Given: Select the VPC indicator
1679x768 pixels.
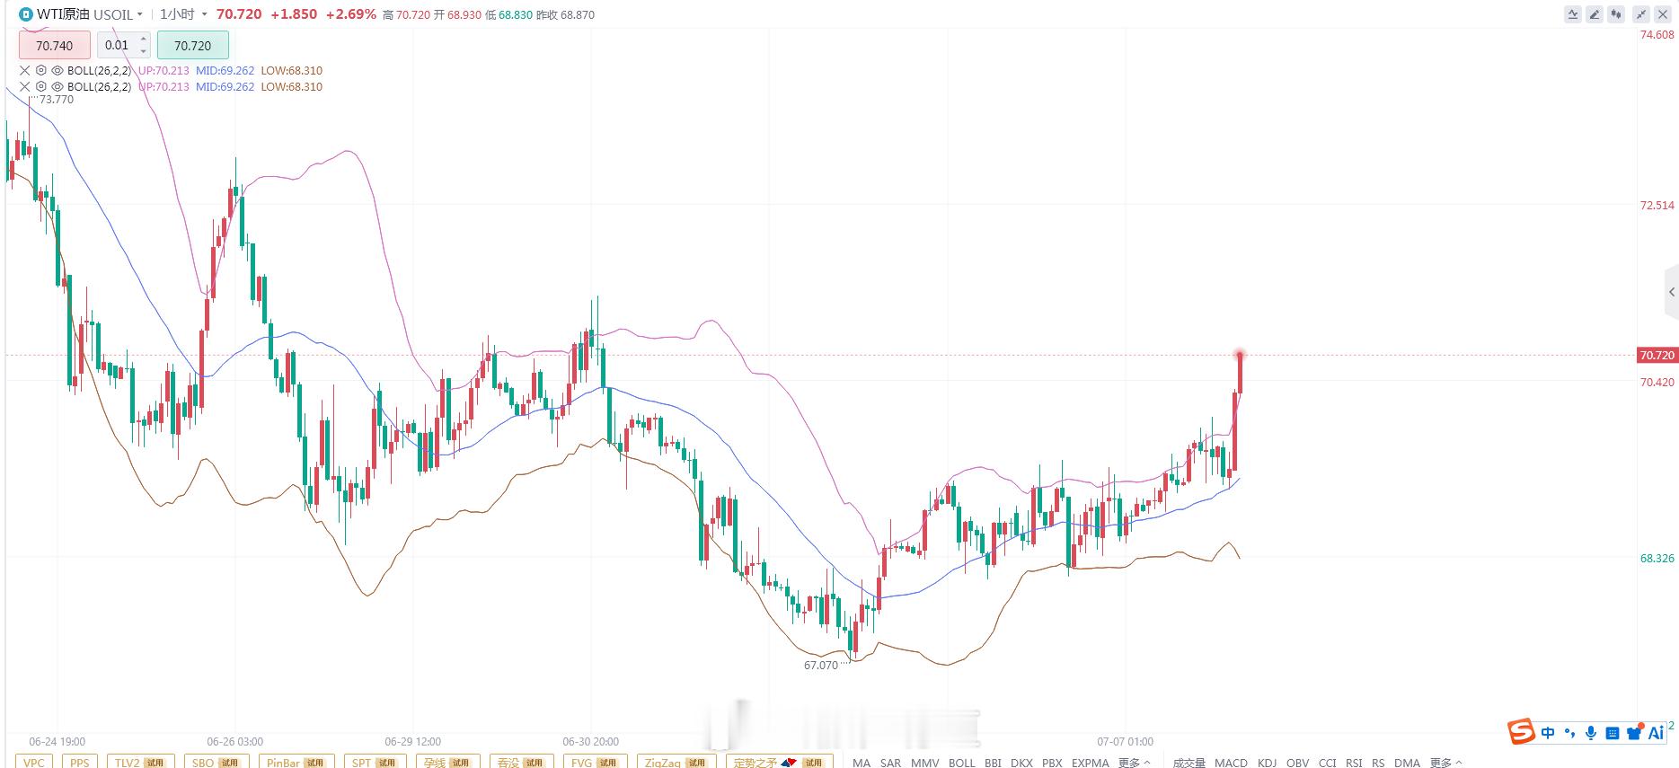Looking at the screenshot, I should [33, 762].
